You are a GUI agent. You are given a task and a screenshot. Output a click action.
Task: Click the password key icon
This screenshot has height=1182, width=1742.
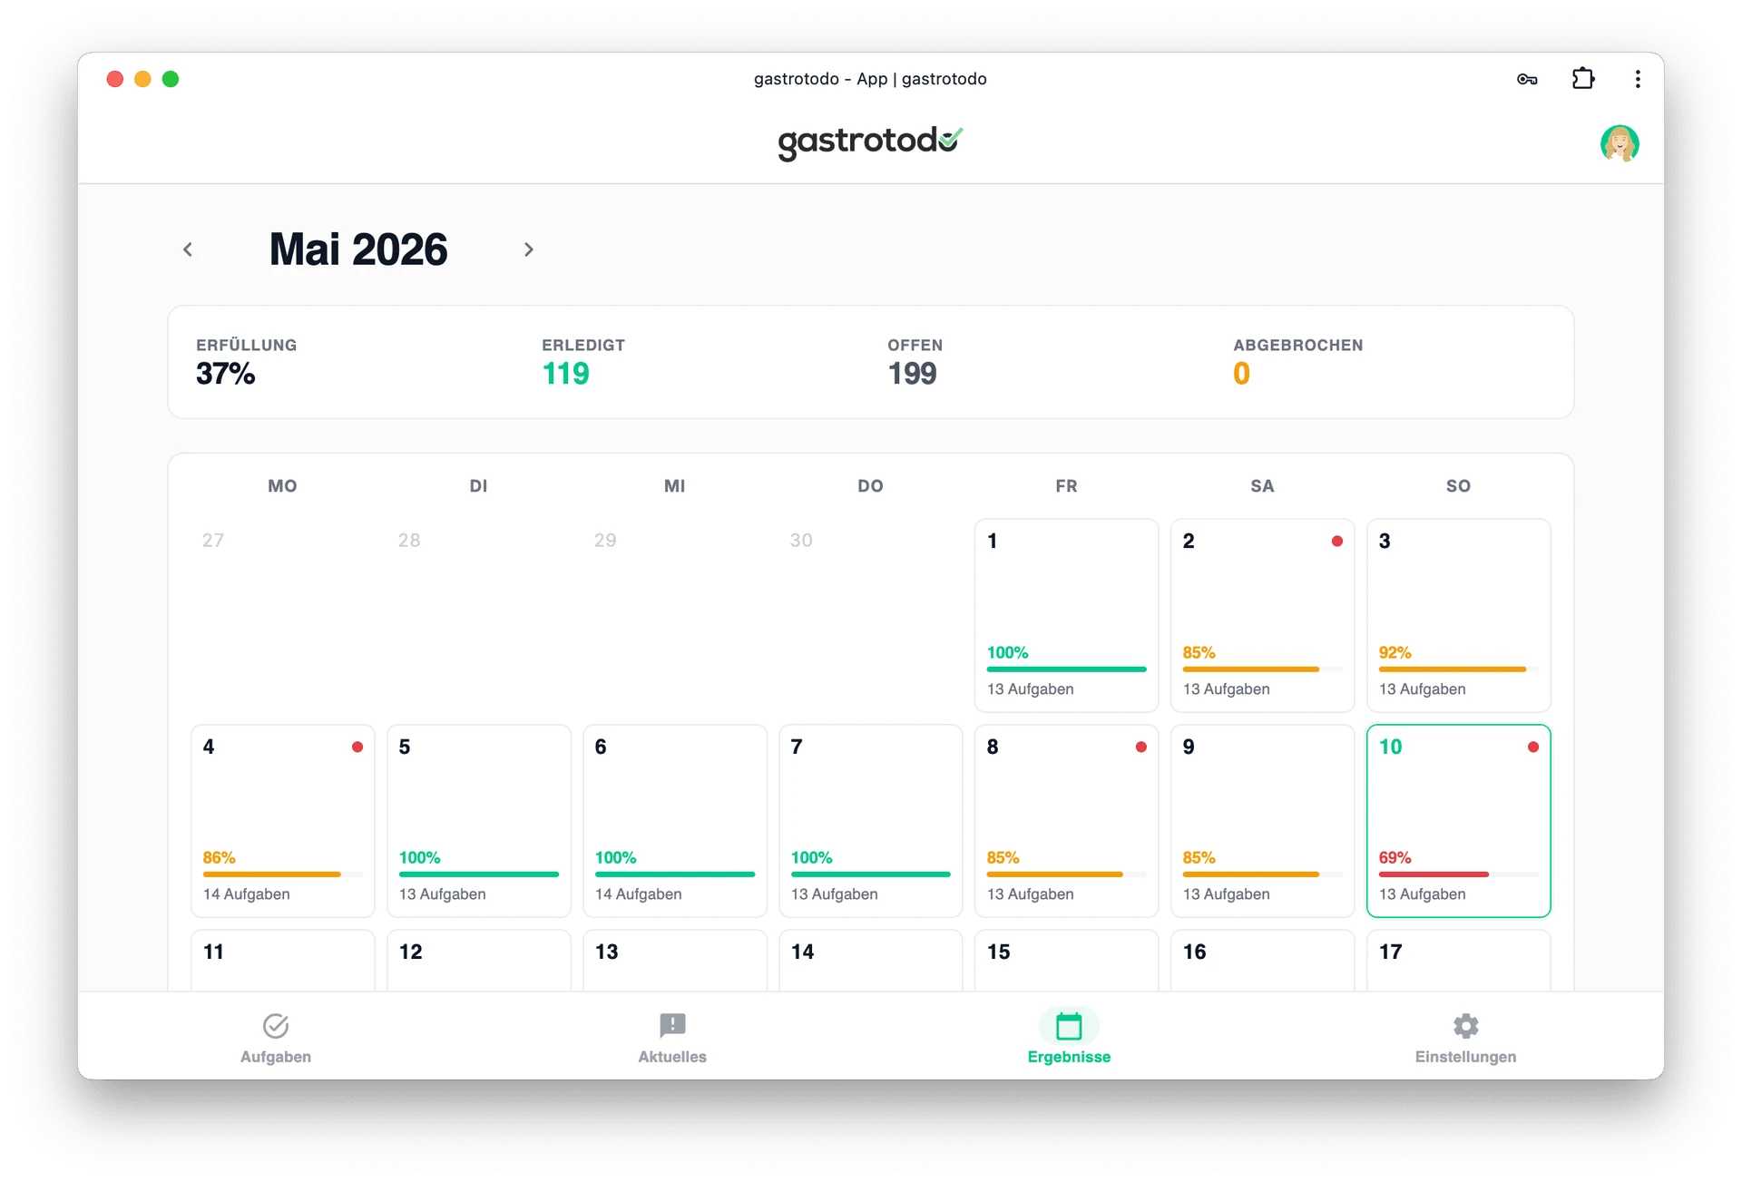coord(1527,80)
